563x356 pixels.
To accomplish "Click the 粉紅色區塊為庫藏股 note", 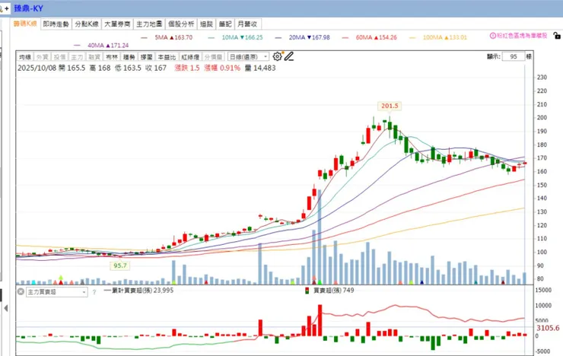I will click(522, 36).
